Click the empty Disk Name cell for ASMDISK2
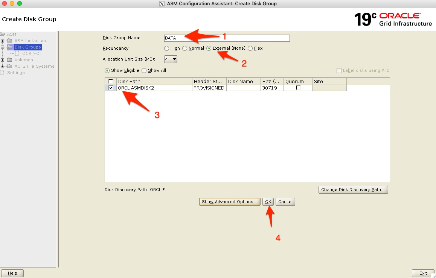The image size is (436, 278). [x=244, y=88]
